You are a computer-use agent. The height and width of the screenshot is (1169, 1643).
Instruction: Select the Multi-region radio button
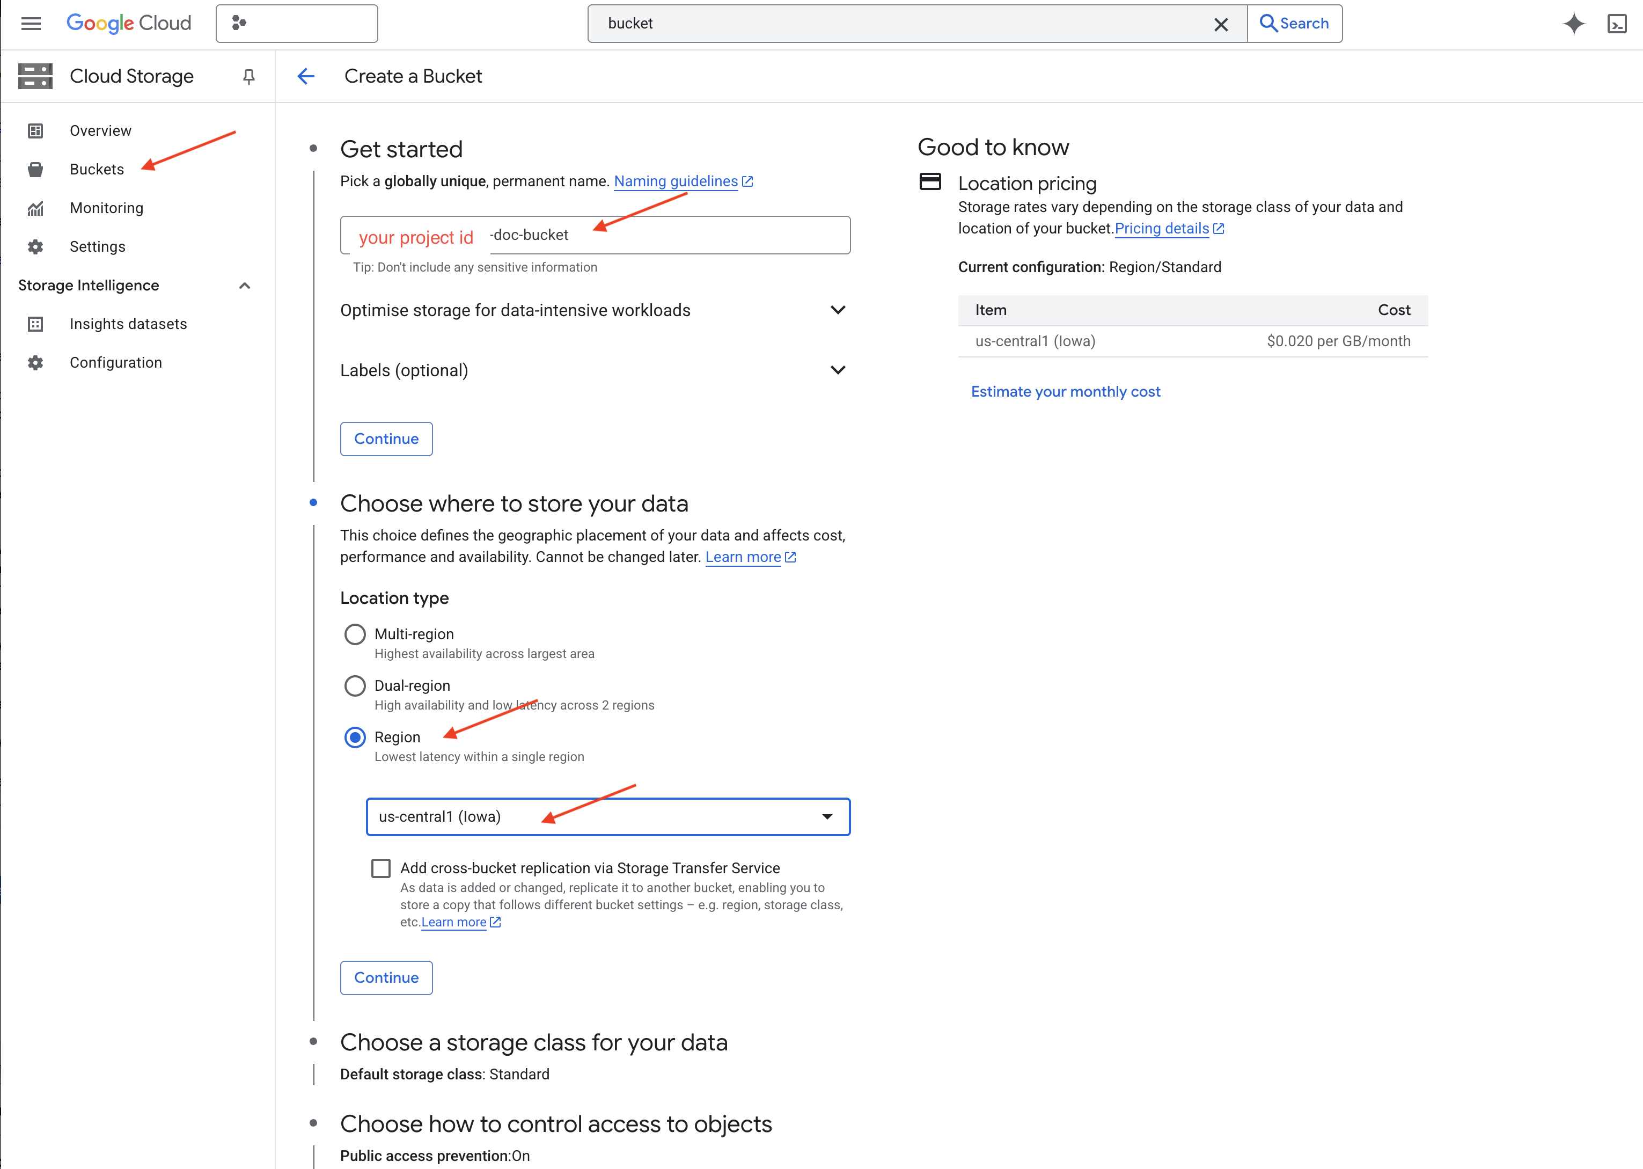coord(355,634)
